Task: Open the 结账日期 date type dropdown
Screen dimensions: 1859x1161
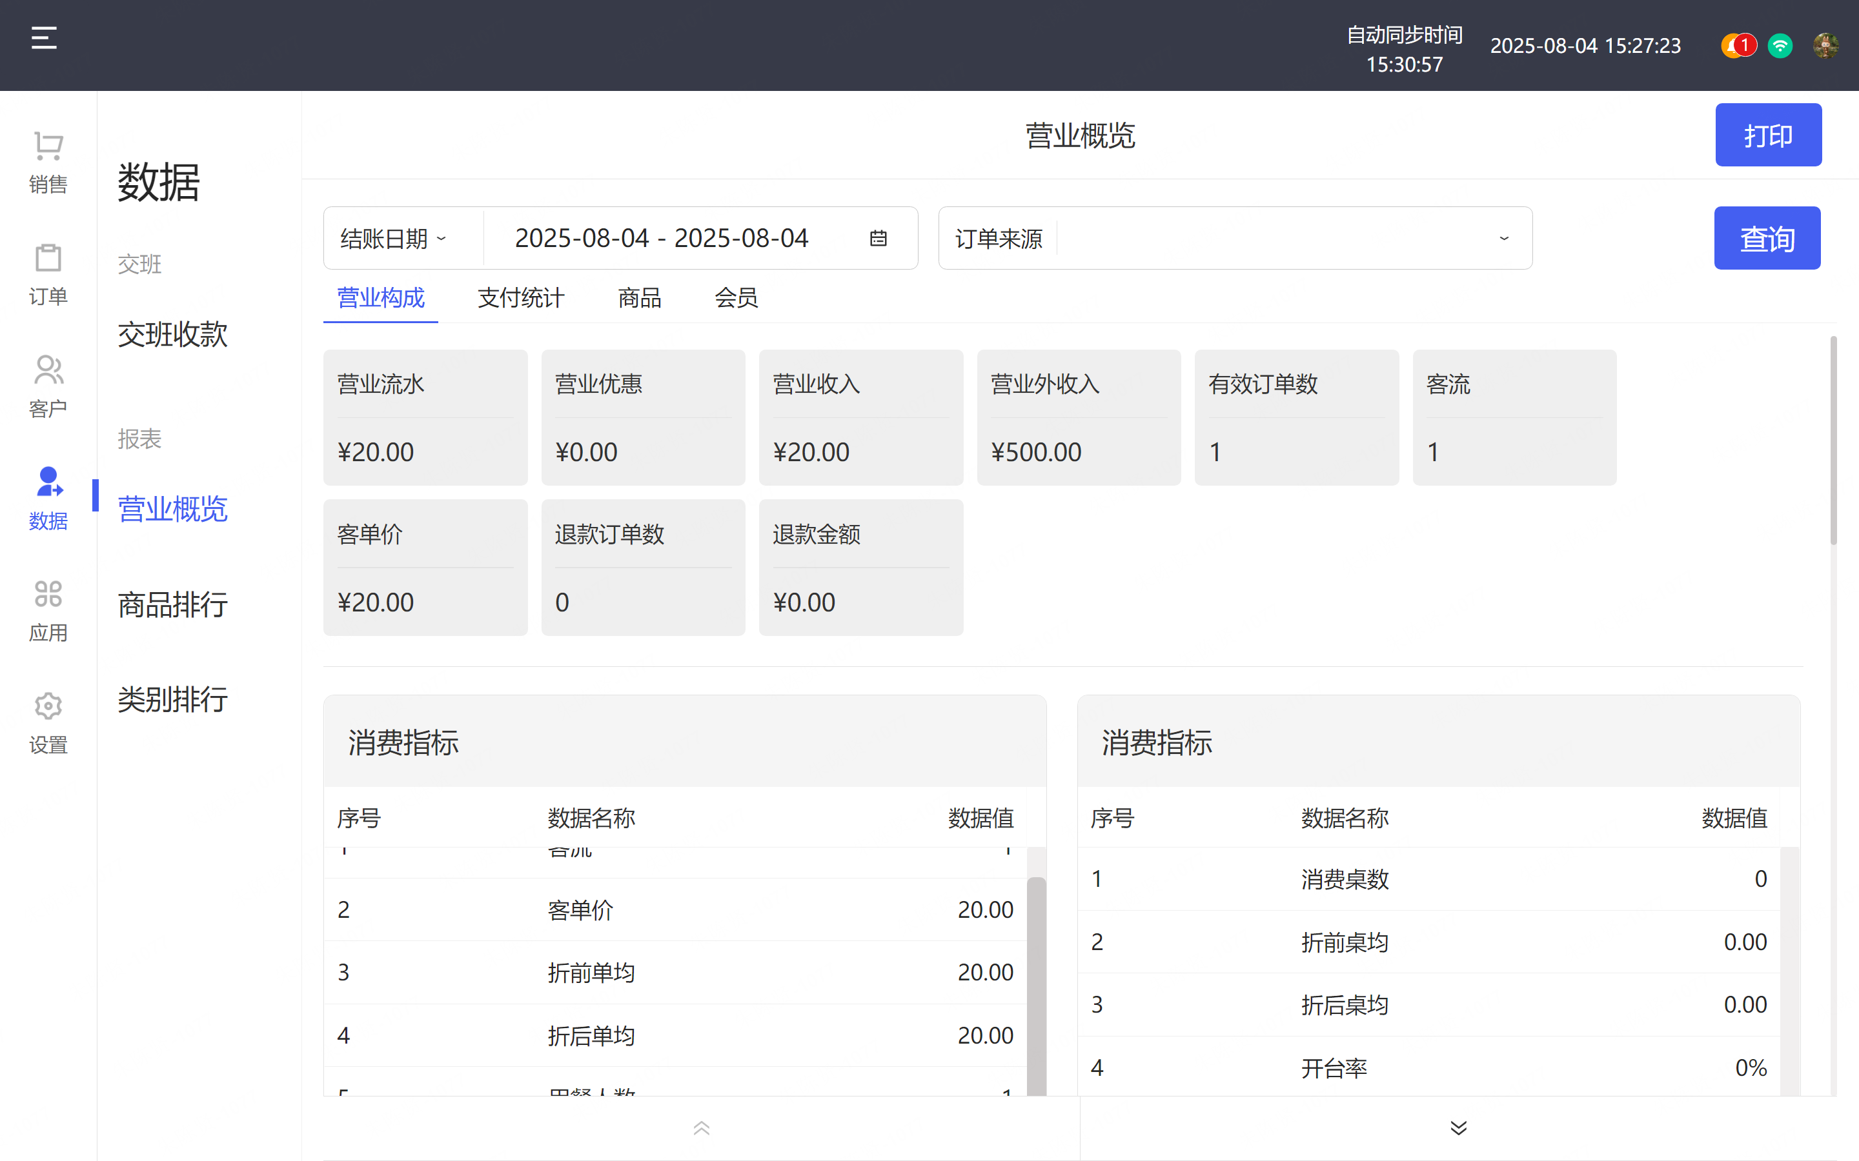Action: click(x=393, y=238)
